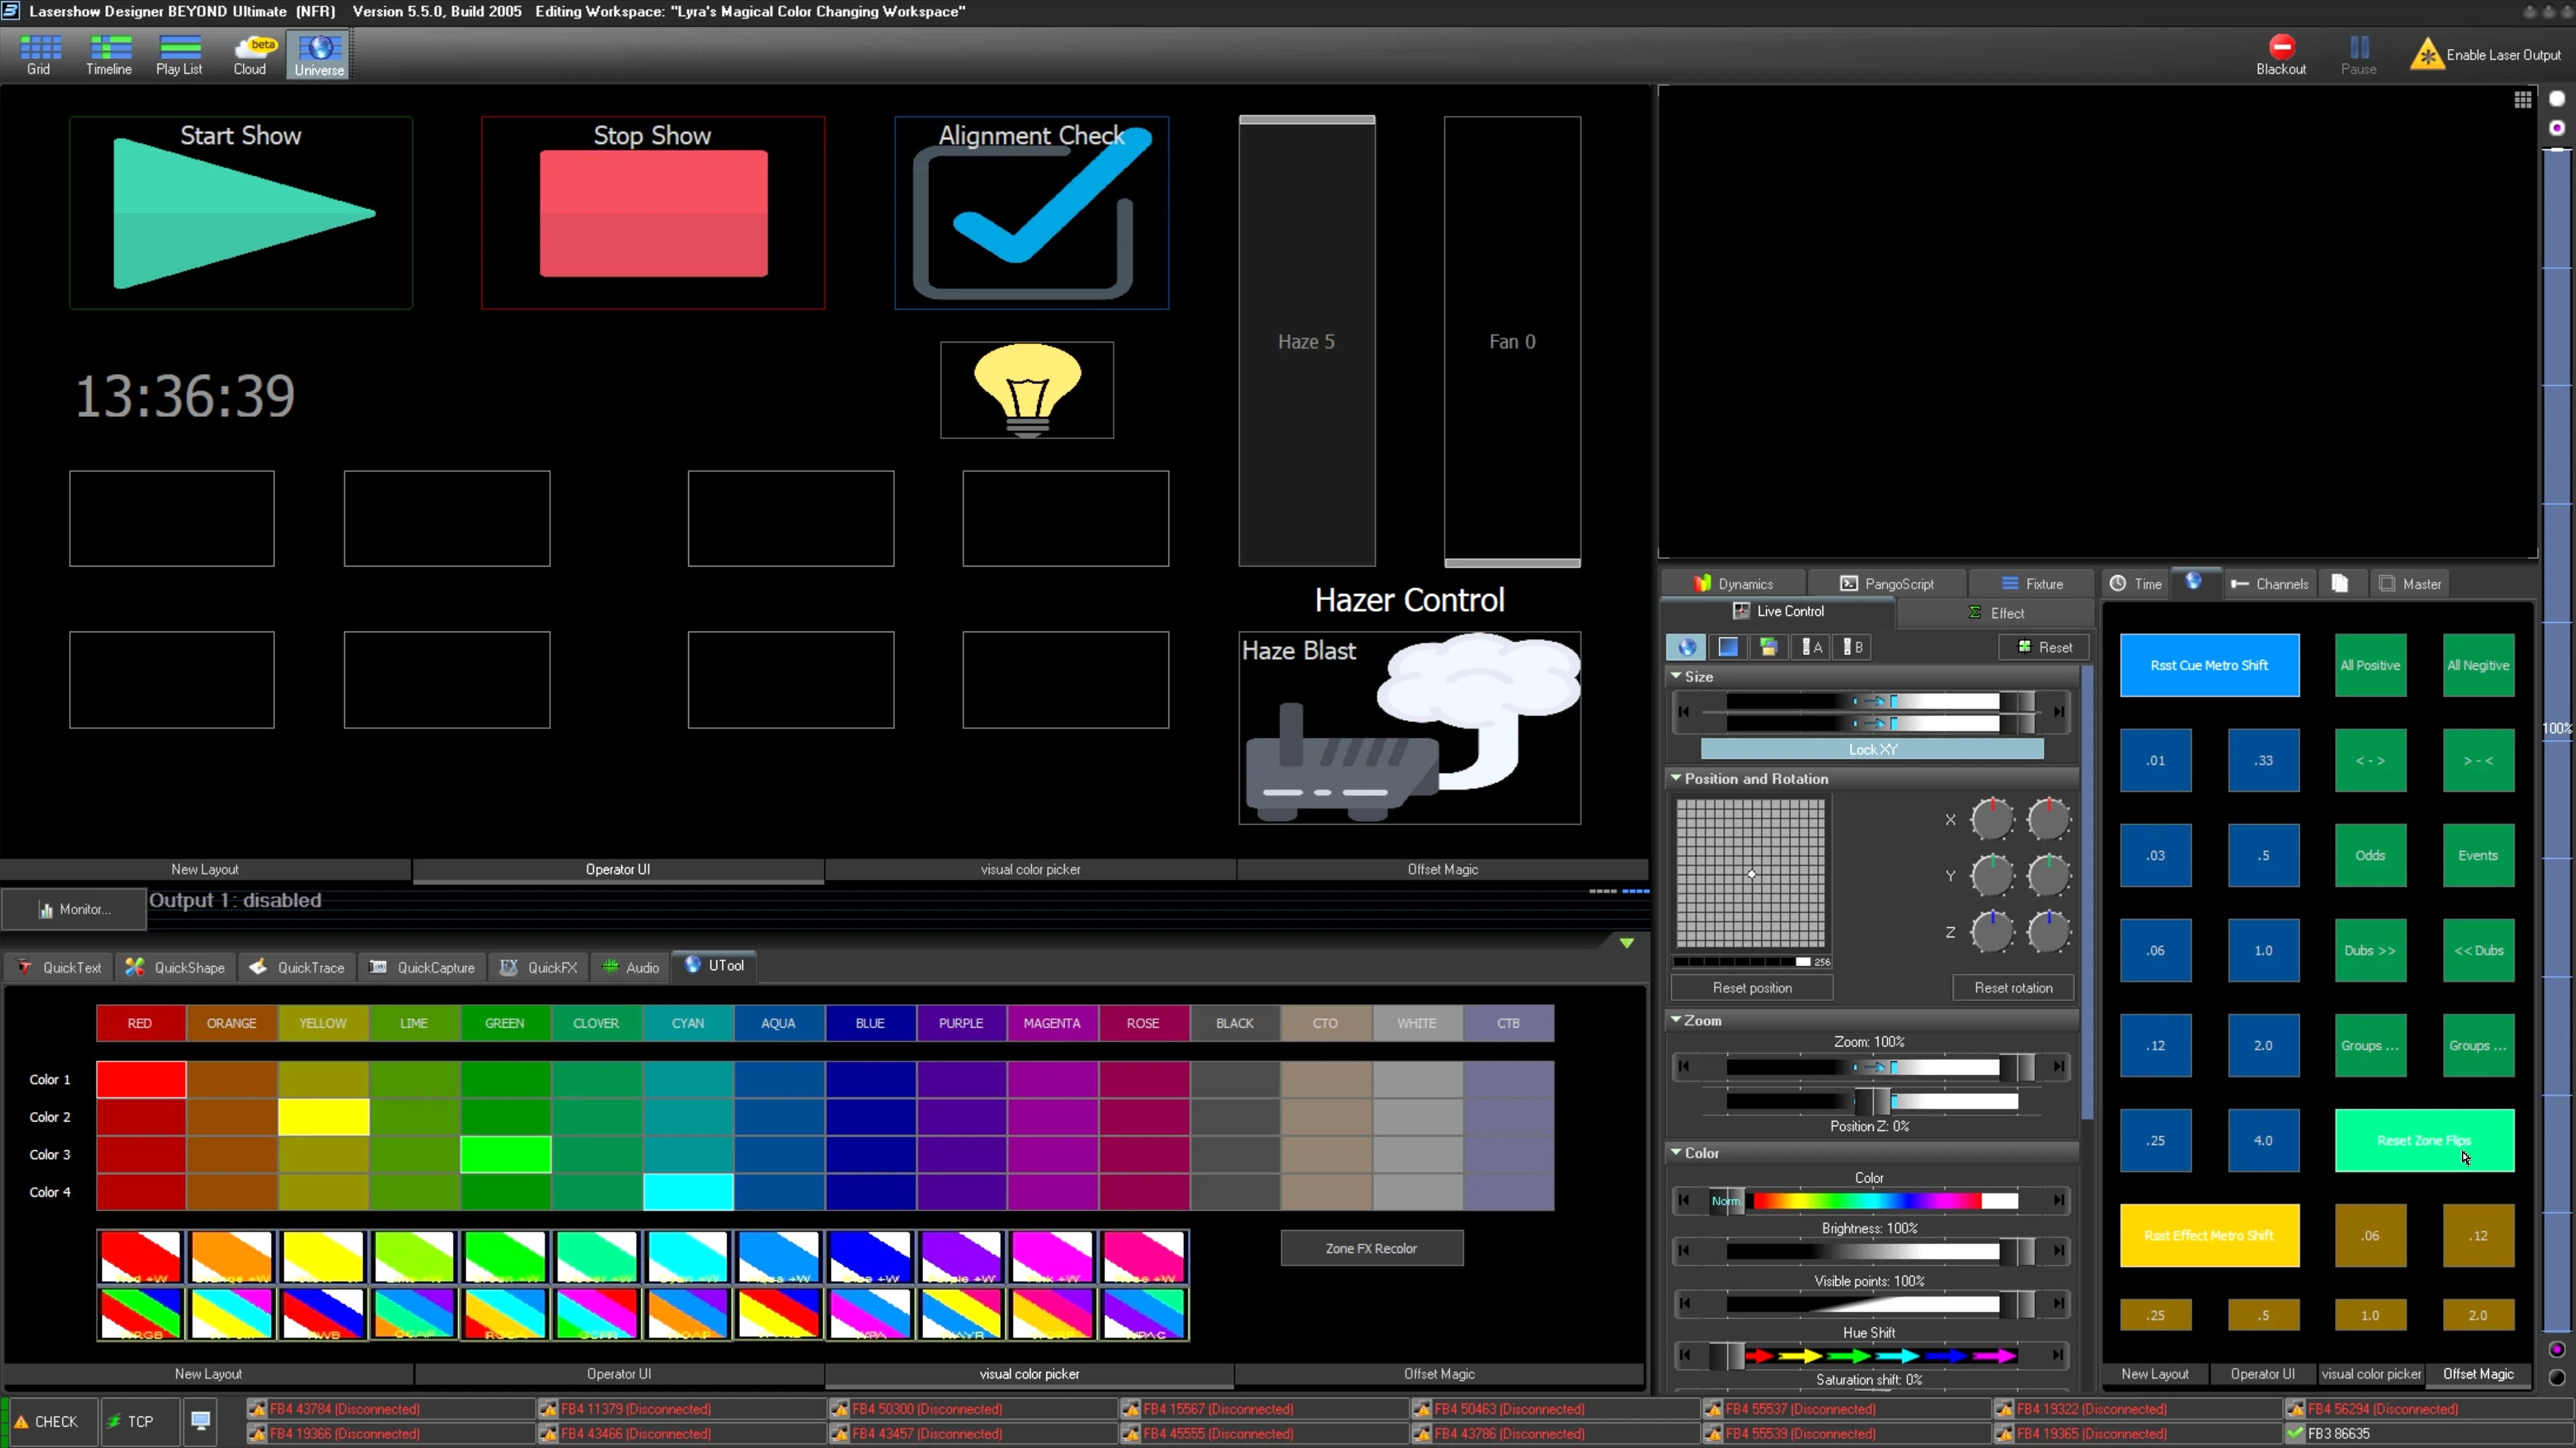This screenshot has height=1448, width=2576.
Task: Click the Zone FX Recolor button
Action: pyautogui.click(x=1371, y=1248)
